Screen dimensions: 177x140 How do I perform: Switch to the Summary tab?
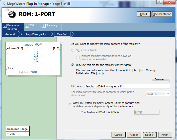click(51, 26)
